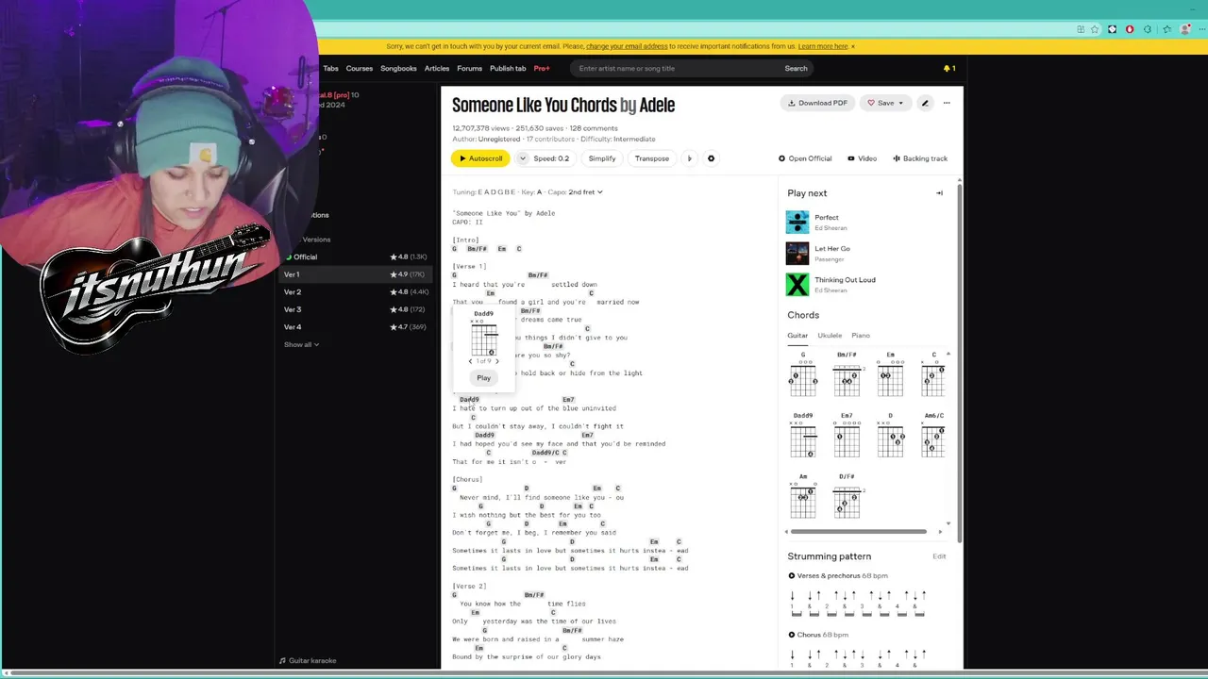Open the Courses menu
The height and width of the screenshot is (679, 1208).
coord(359,68)
